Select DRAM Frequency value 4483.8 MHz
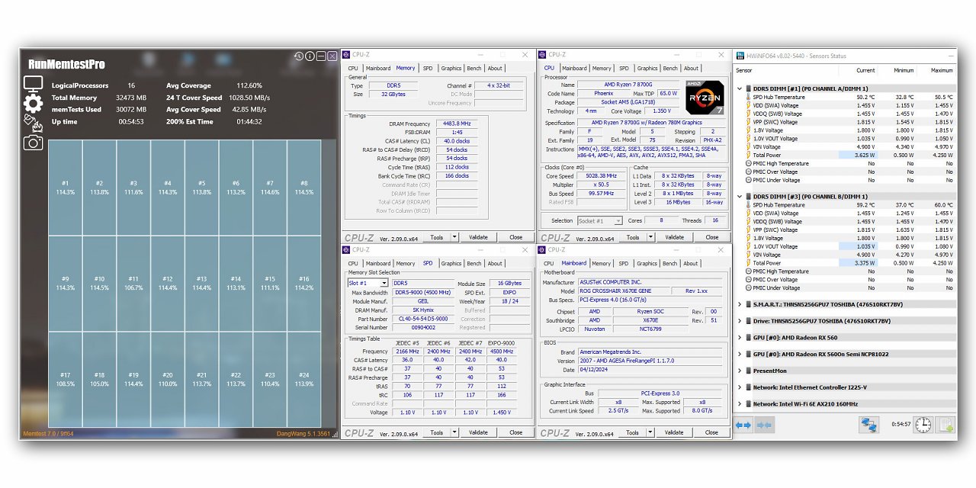Image resolution: width=976 pixels, height=488 pixels. (x=457, y=124)
